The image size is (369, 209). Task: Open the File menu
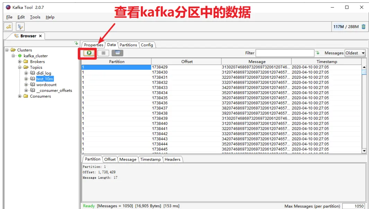pos(9,17)
